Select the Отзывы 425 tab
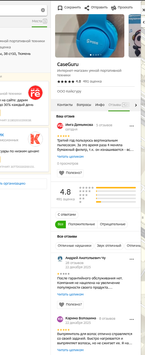The width and height of the screenshot is (145, 355). coord(119,105)
